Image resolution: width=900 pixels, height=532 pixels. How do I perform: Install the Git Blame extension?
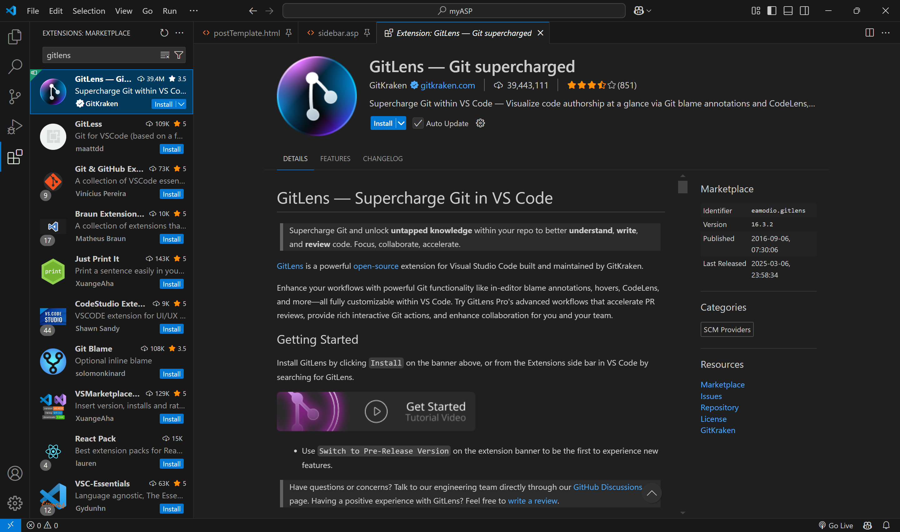(172, 374)
